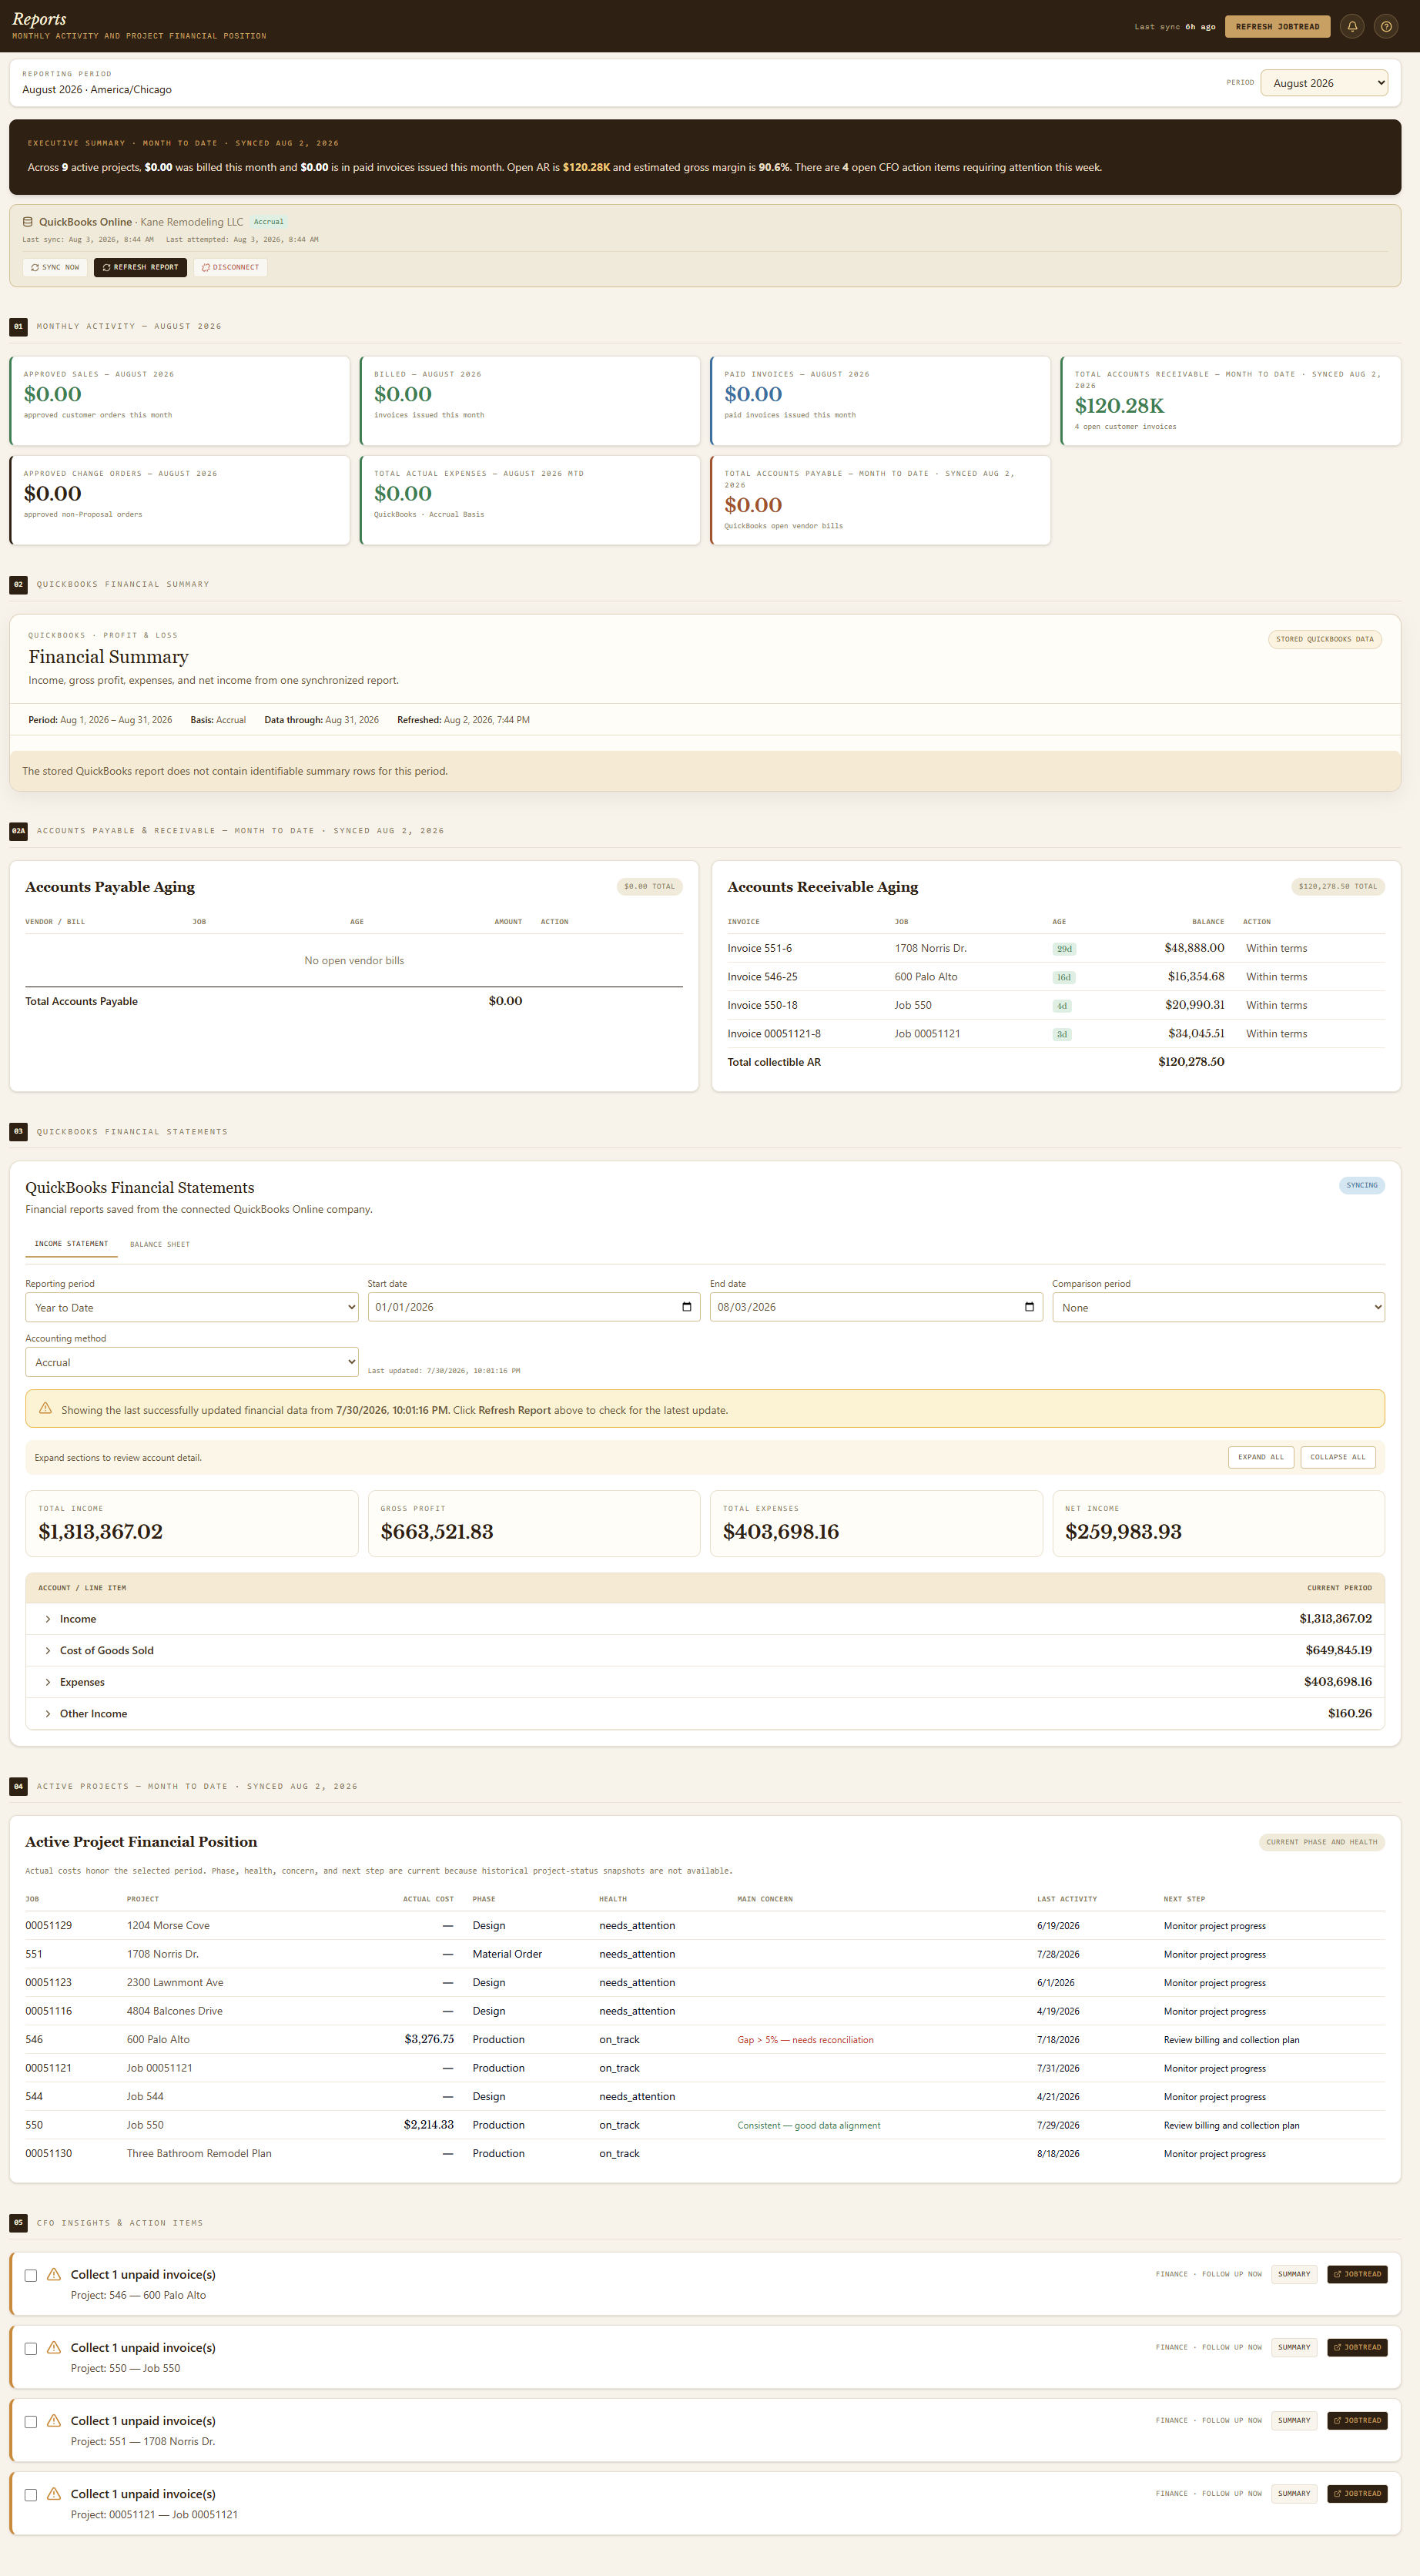Open JobTread for 546 — 600 Palo Alto item
The width and height of the screenshot is (1420, 2576).
click(1357, 2274)
